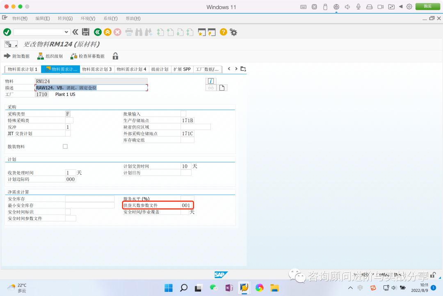Viewport: 443px width, 296px height.
Task: Show hidden tray icons chevron
Action: pos(350,288)
